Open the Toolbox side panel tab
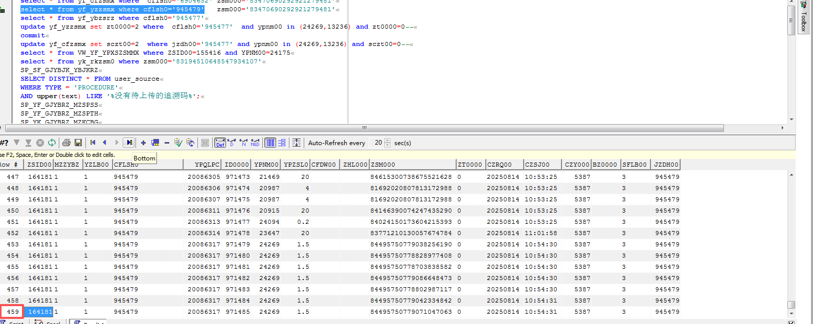This screenshot has width=813, height=324. point(803,18)
